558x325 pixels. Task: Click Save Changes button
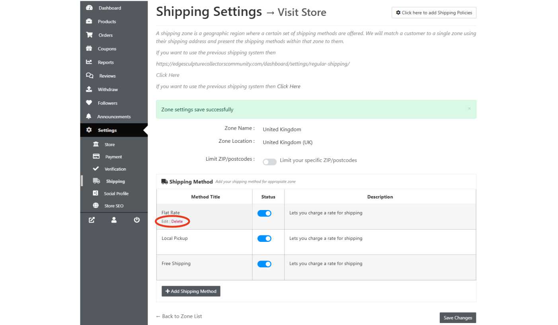click(x=458, y=318)
